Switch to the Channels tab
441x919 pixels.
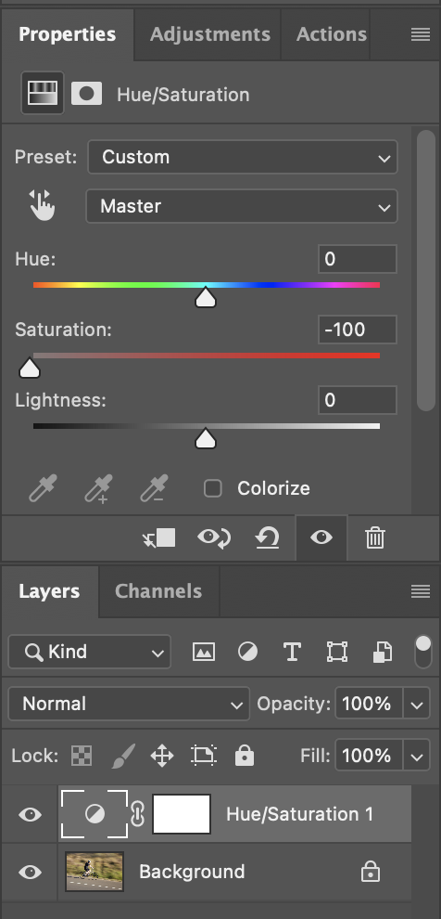pyautogui.click(x=158, y=591)
